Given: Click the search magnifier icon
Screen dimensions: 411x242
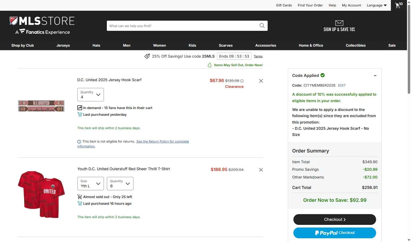Looking at the screenshot, I should coord(262,26).
